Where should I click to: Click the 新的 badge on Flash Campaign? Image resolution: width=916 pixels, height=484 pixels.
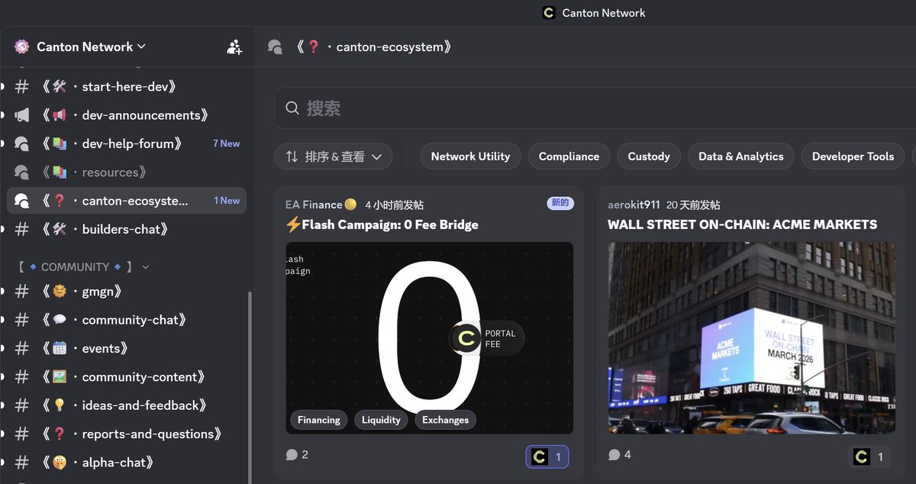(560, 203)
